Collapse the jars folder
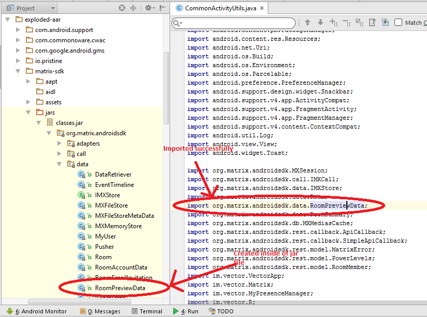This screenshot has height=317, width=427. (28, 113)
